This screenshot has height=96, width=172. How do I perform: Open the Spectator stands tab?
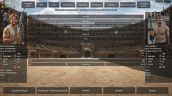click(x=128, y=5)
